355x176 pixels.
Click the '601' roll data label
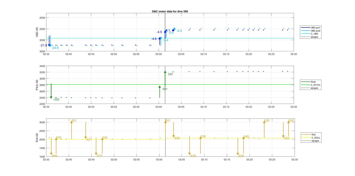tap(168, 121)
